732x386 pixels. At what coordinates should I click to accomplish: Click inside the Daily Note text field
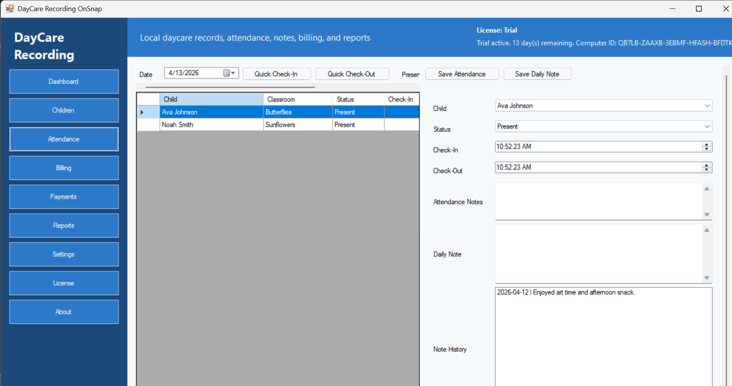[598, 254]
